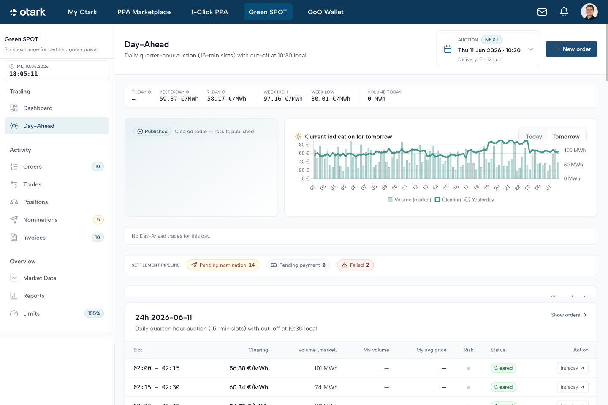Viewport: 608px width, 405px height.
Task: Follow the Show orders link
Action: 568,315
